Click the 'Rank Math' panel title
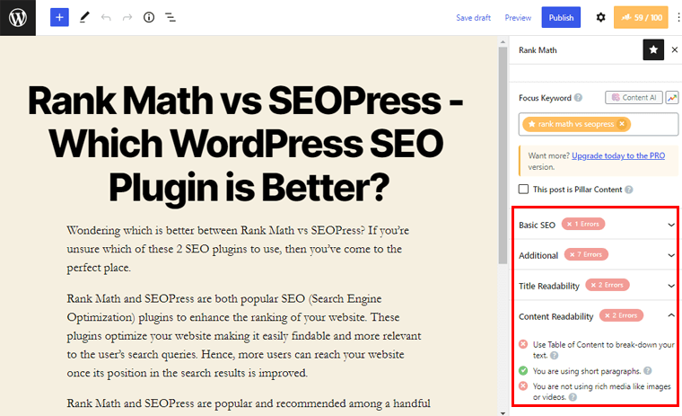Viewport: 682px width, 416px height. click(x=538, y=50)
